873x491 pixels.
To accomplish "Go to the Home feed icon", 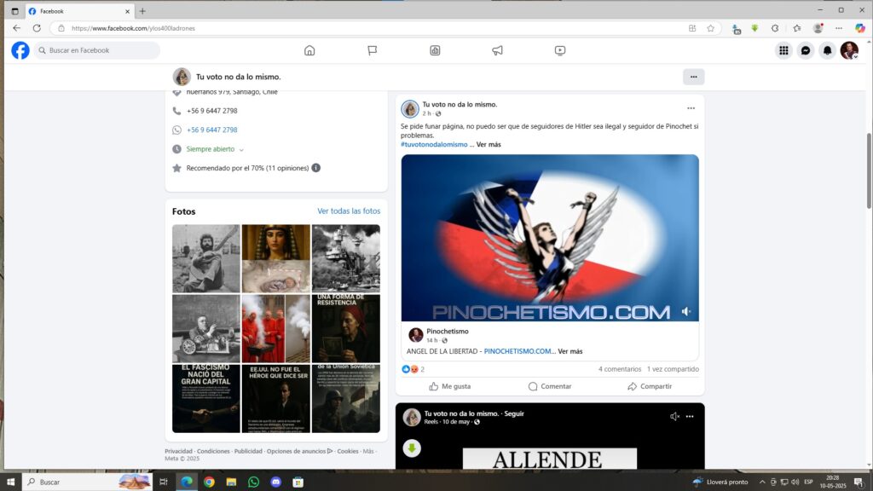I will click(309, 50).
